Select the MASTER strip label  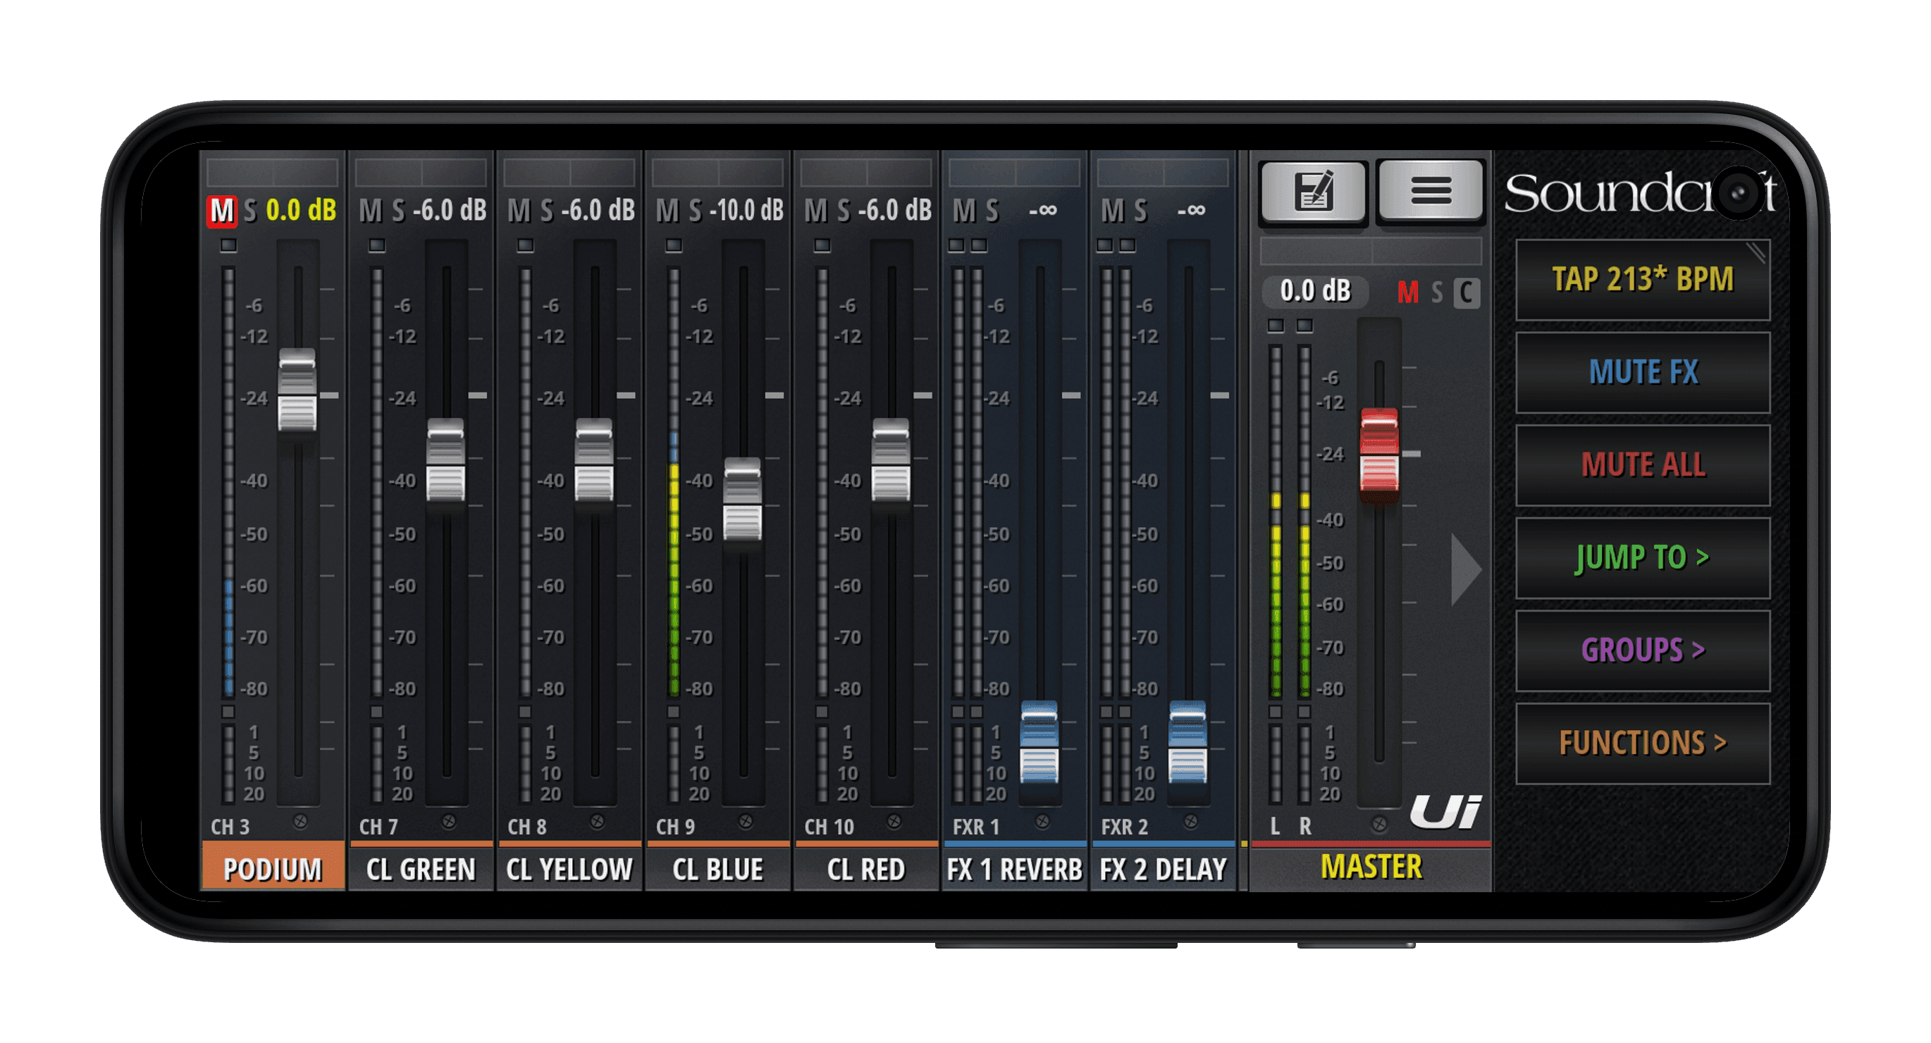pyautogui.click(x=1371, y=867)
